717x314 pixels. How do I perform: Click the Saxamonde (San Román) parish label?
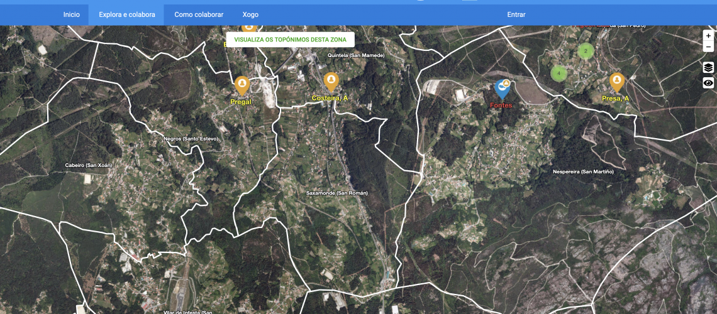coord(336,193)
